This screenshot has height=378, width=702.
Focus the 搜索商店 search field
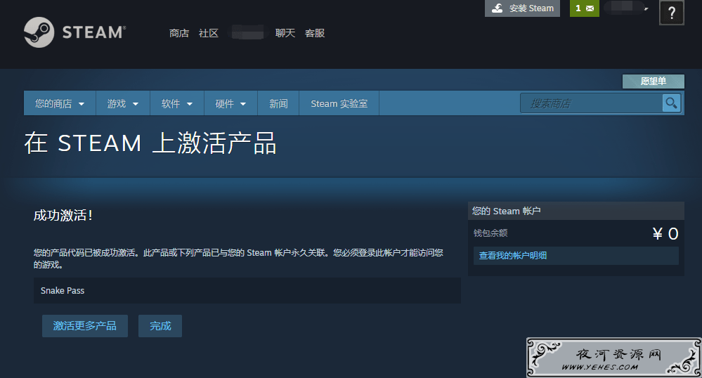pyautogui.click(x=591, y=103)
